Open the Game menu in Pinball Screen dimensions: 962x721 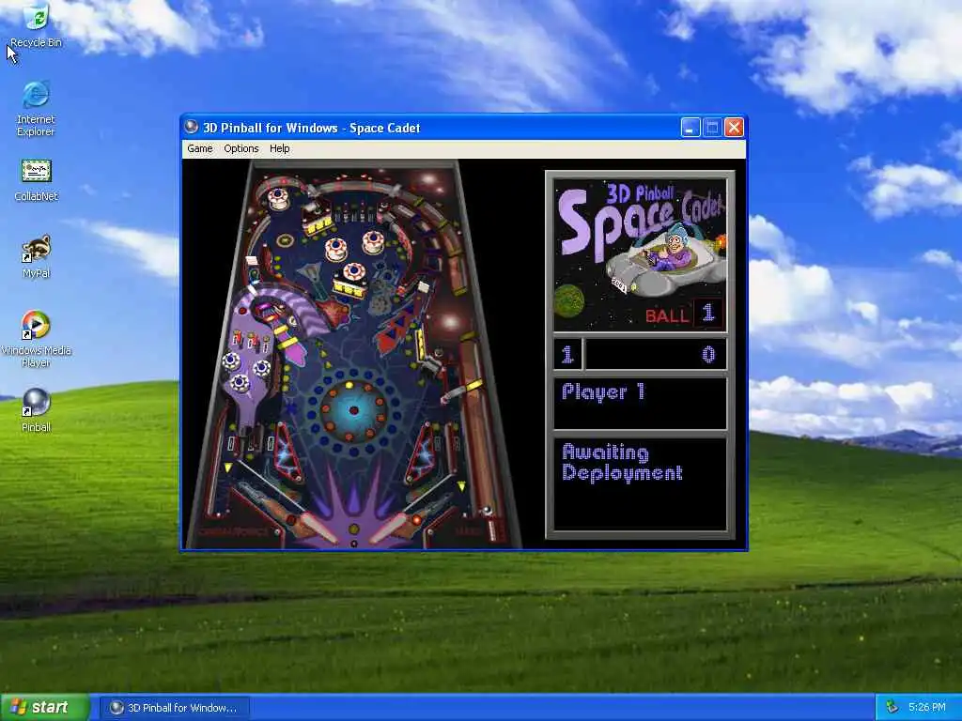point(200,148)
